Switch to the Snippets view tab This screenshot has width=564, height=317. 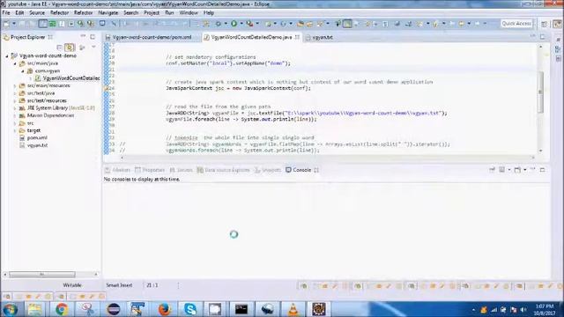268,170
